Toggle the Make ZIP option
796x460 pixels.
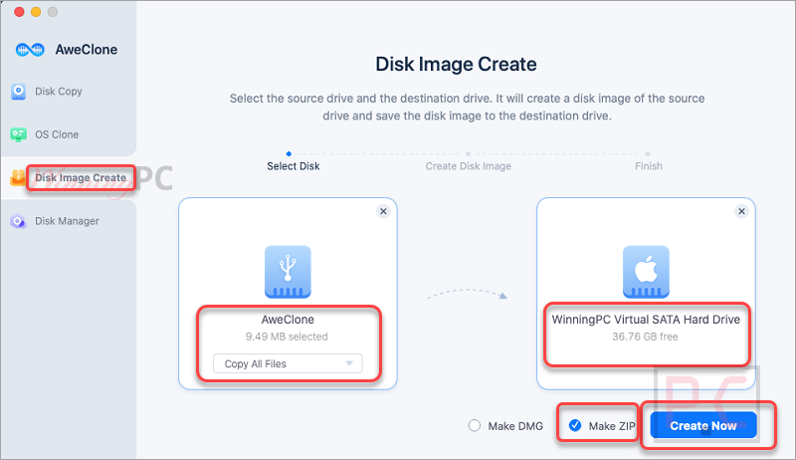click(575, 425)
